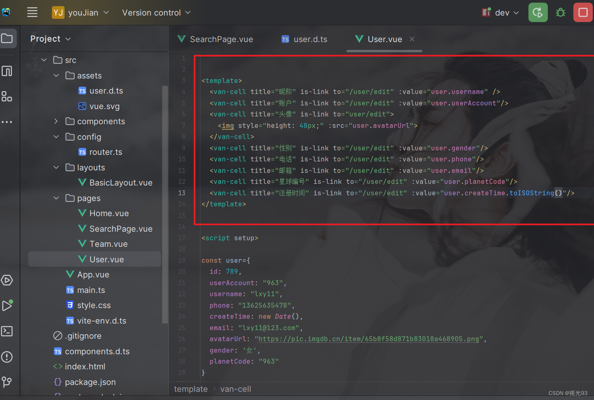Click the WebStorm logo icon

point(7,12)
